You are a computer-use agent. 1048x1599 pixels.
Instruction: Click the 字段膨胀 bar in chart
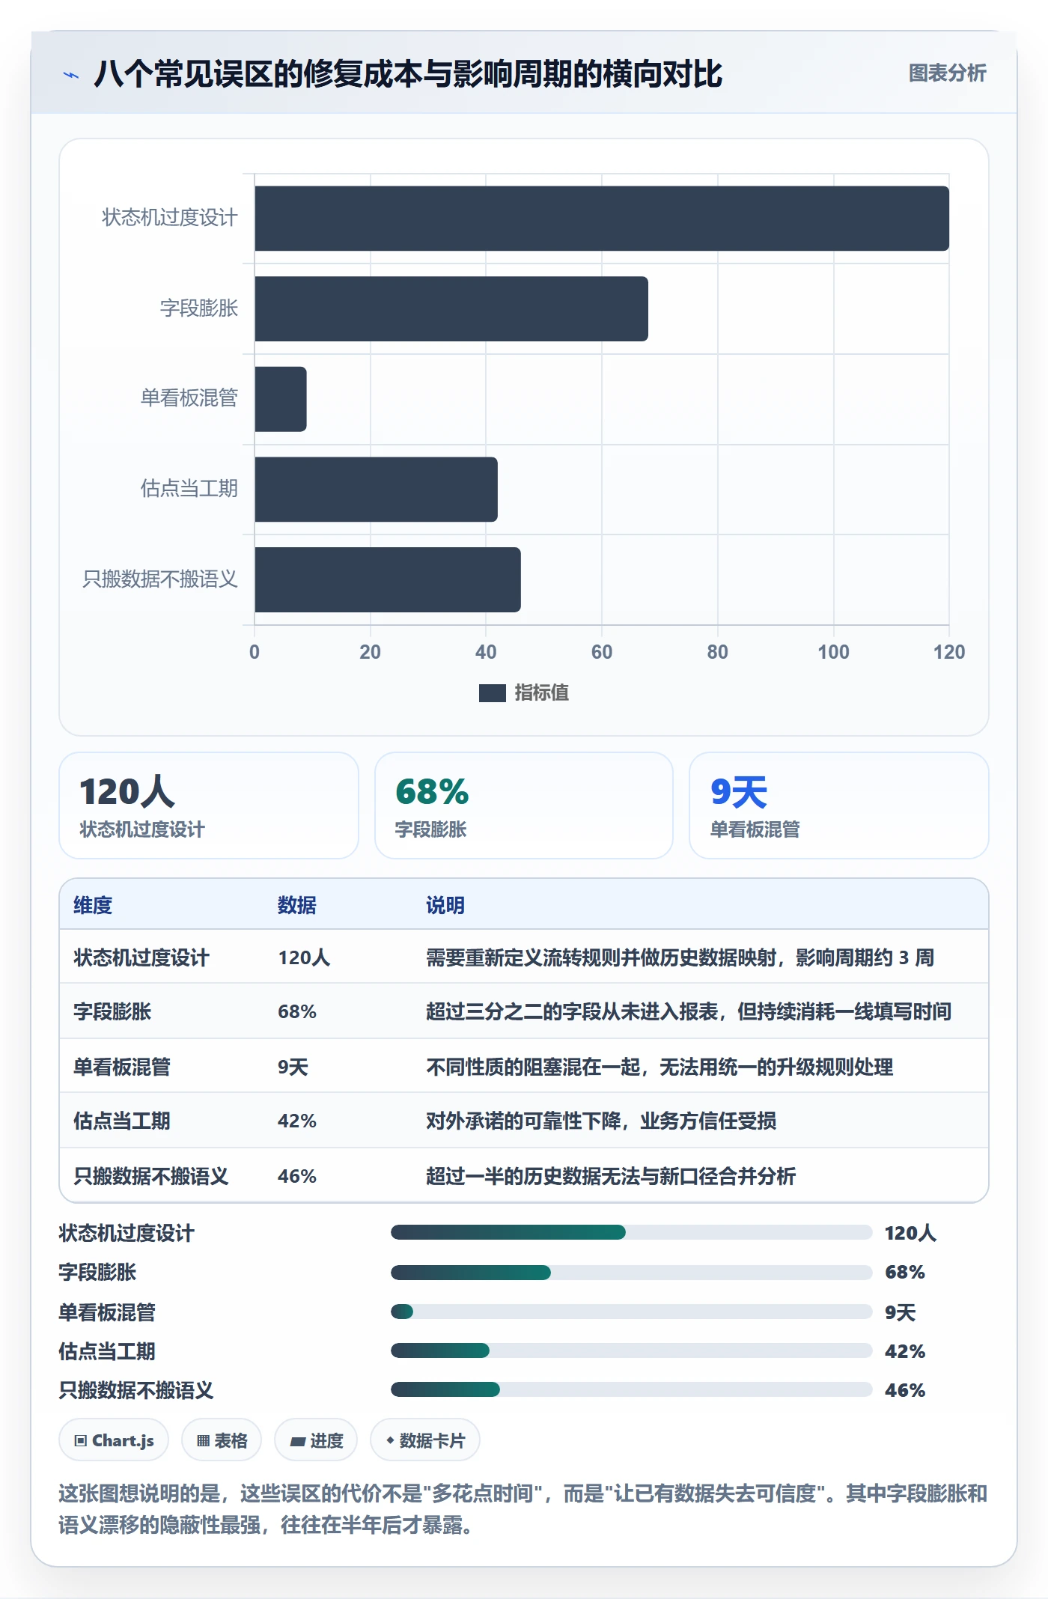tap(451, 309)
